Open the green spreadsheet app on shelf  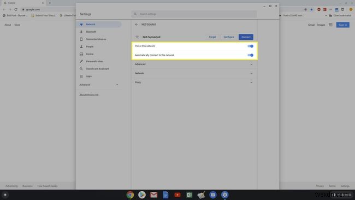click(190, 195)
